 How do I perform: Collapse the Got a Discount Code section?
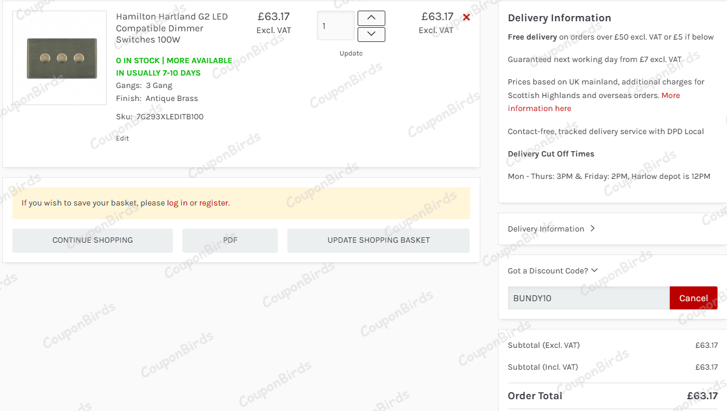[548, 270]
